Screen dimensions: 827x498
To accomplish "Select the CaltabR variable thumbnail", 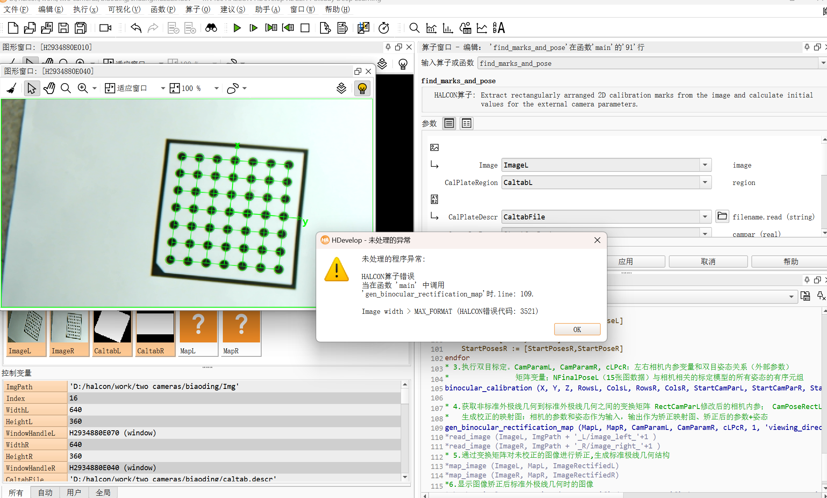I will coord(155,333).
